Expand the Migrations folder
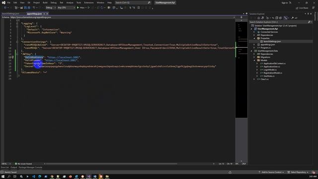 coord(254,57)
